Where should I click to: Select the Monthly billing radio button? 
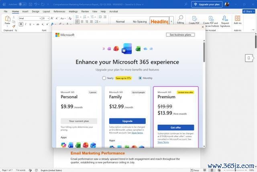(x=140, y=78)
